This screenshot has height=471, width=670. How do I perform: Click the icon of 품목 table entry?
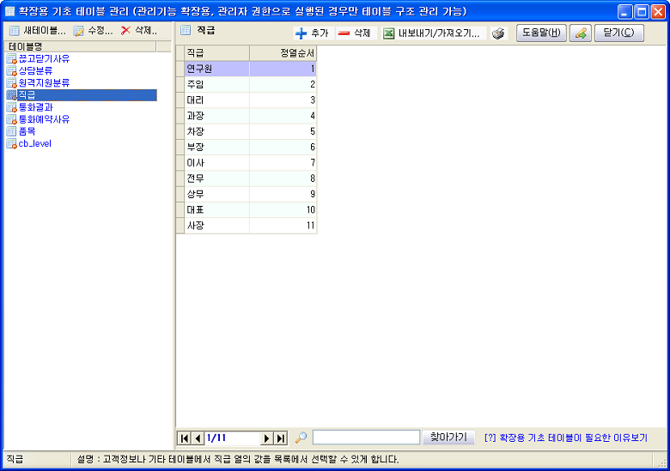click(x=11, y=131)
